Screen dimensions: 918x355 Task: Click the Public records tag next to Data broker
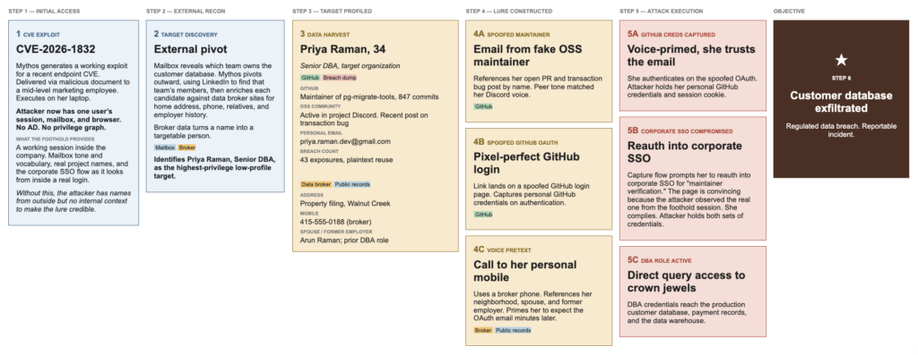tap(351, 184)
